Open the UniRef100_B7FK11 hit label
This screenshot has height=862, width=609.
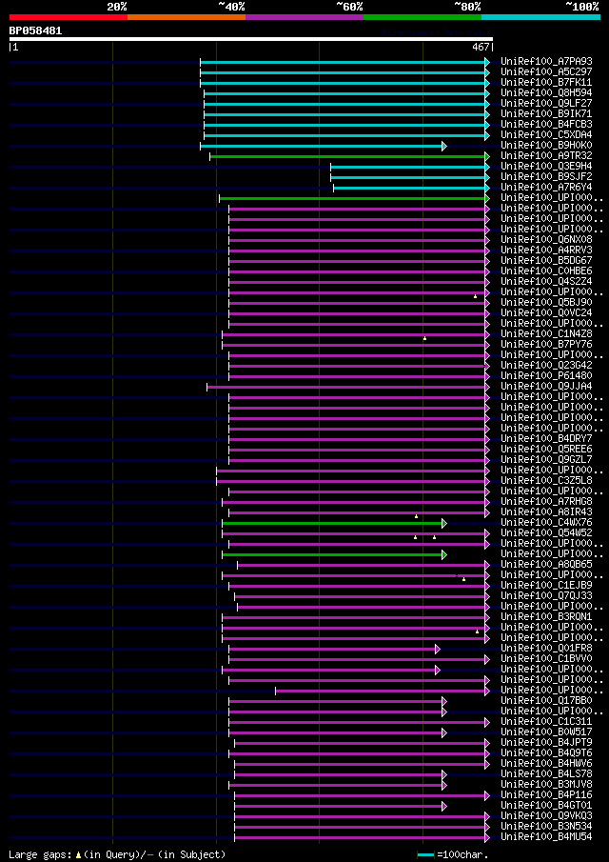coord(546,83)
